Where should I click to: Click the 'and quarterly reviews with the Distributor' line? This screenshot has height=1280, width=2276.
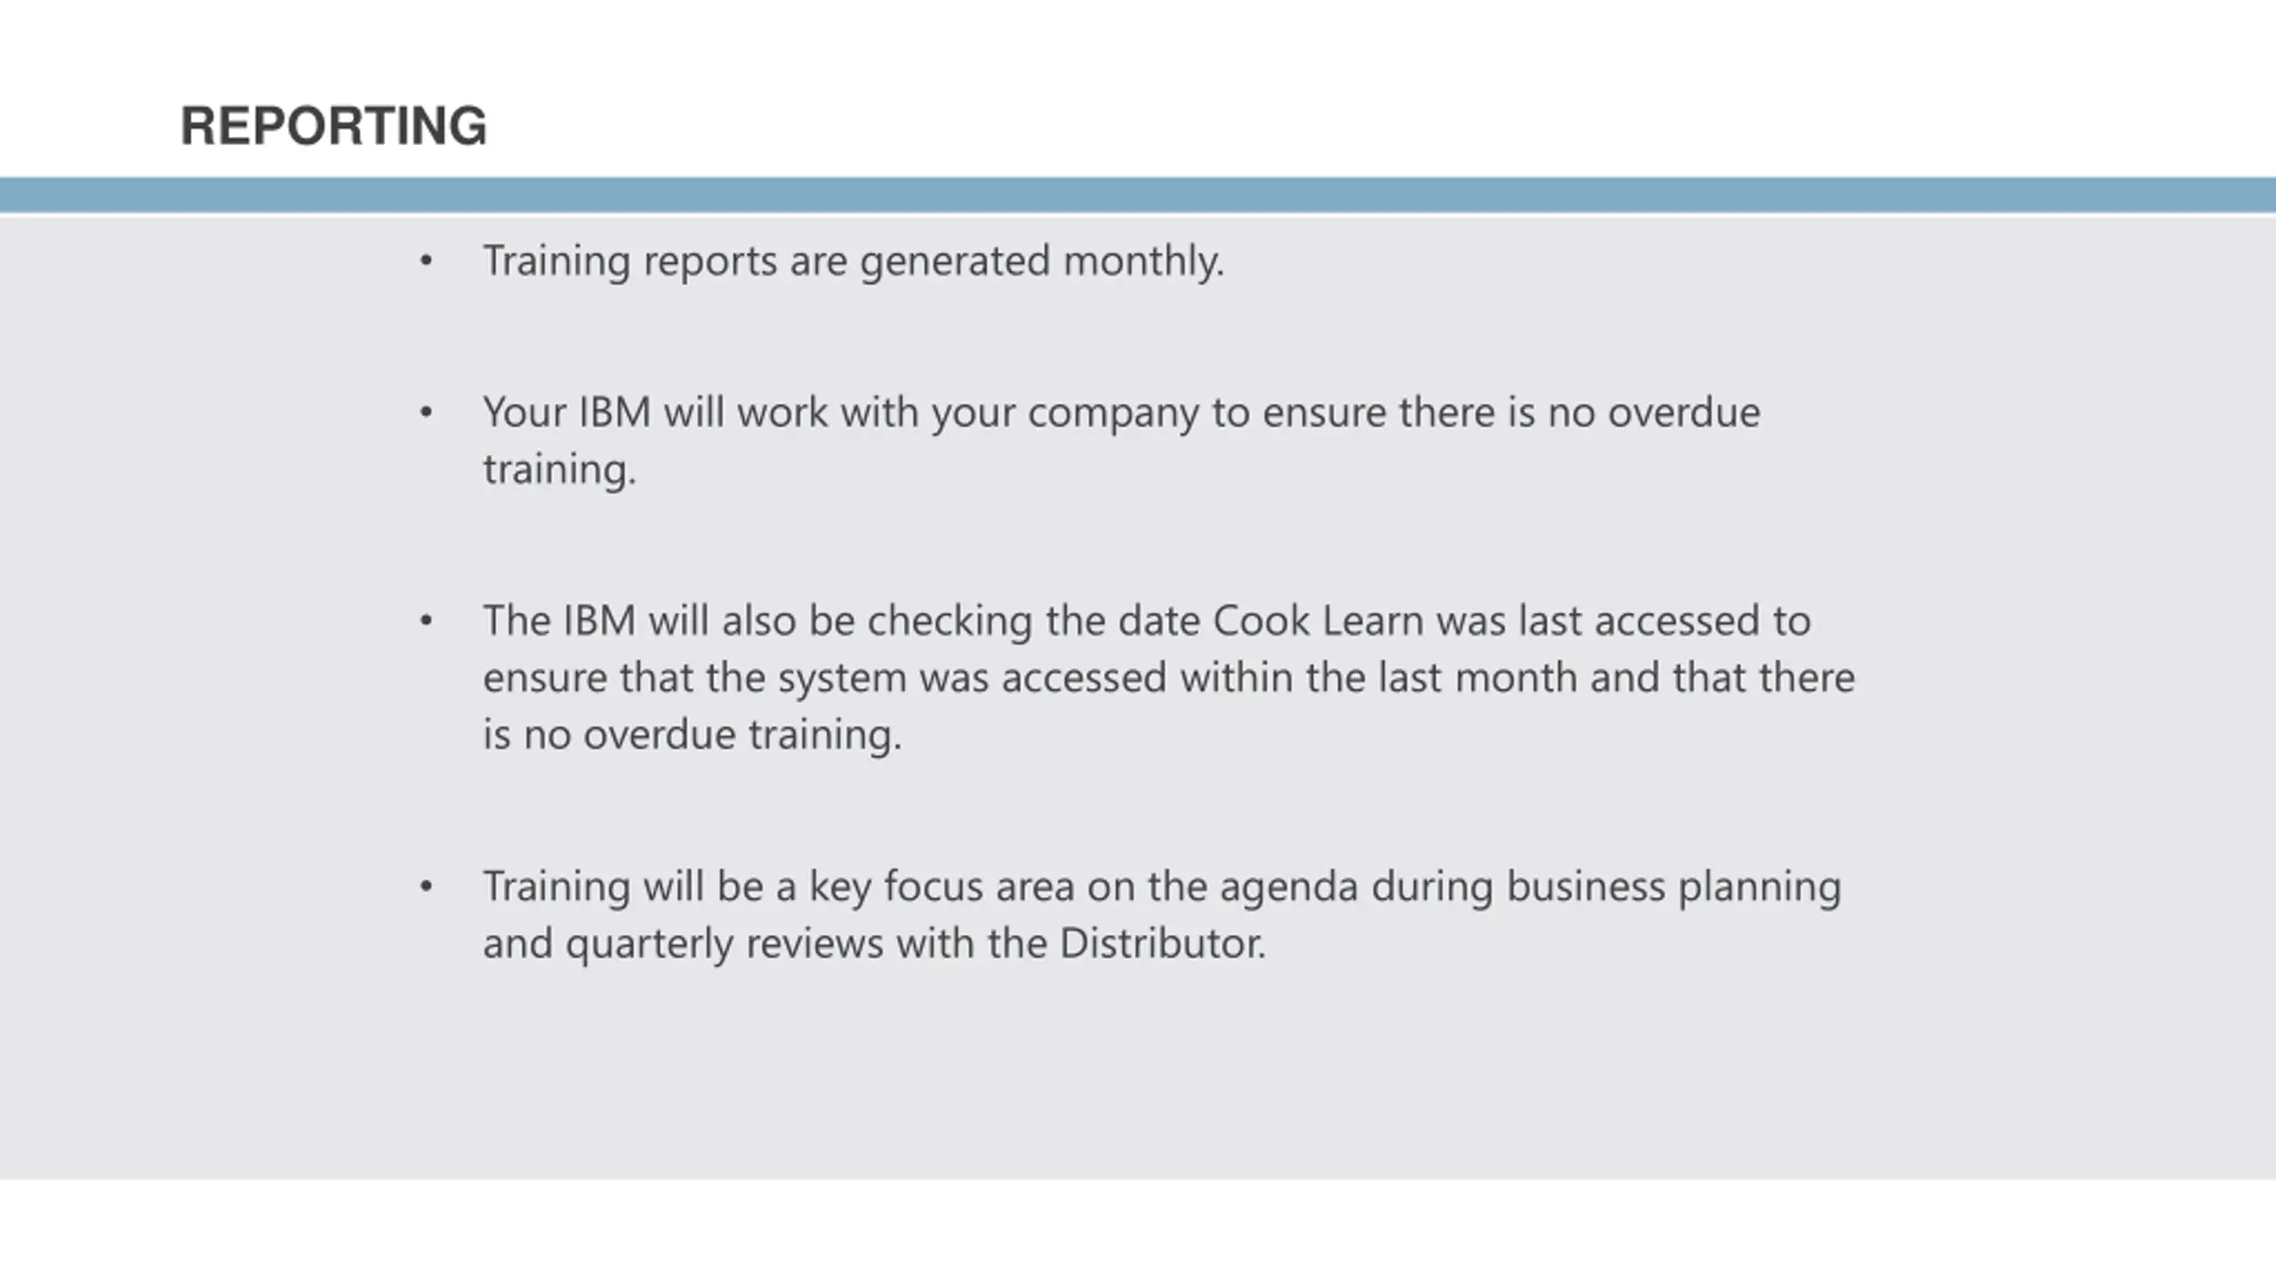[875, 944]
